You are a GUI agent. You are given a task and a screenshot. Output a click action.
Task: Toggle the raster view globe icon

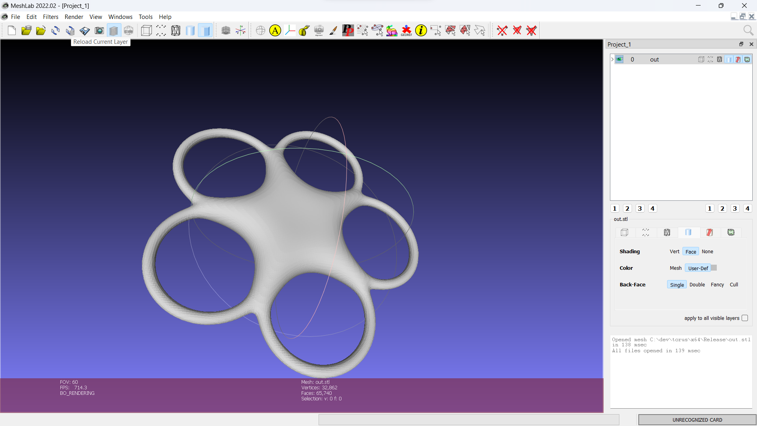pos(129,30)
